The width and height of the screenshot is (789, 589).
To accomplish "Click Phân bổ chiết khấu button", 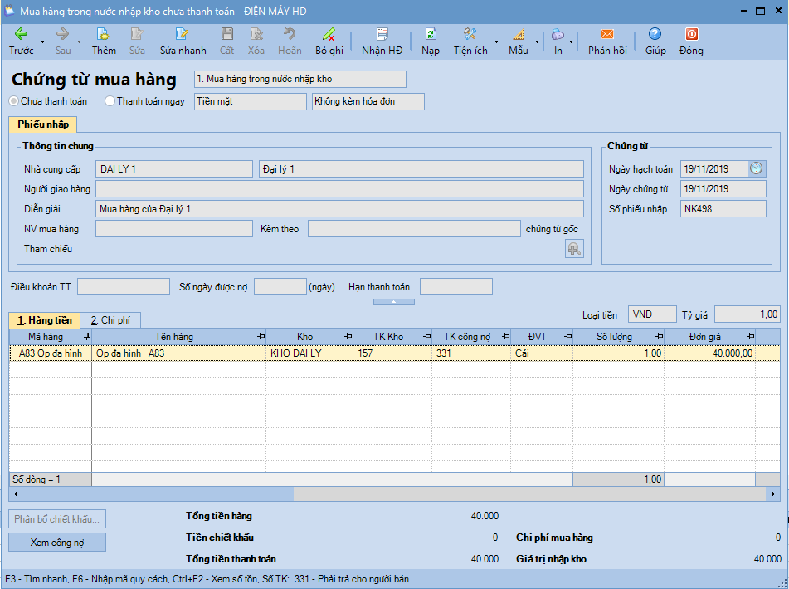I will 57,519.
